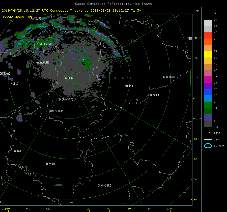Image resolution: width=227 pixels, height=212 pixels.
Task: Click the 'KOPPAL' town label
Action: 129,86
